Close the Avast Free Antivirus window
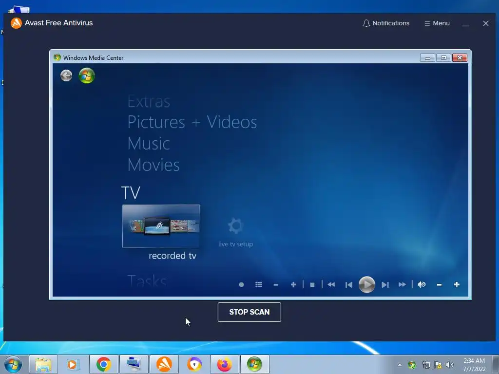Screen dimensions: 499x374 click(x=486, y=23)
